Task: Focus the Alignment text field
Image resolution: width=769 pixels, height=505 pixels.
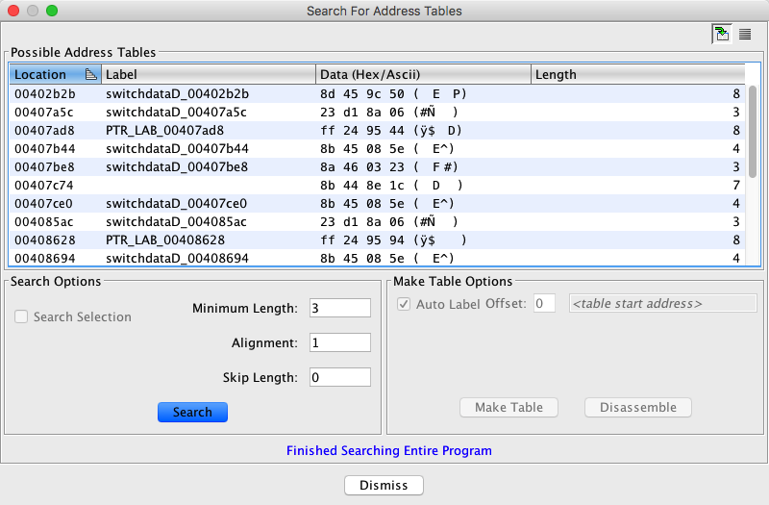Action: click(338, 342)
